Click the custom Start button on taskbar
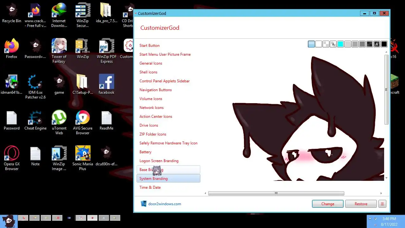 point(9,221)
